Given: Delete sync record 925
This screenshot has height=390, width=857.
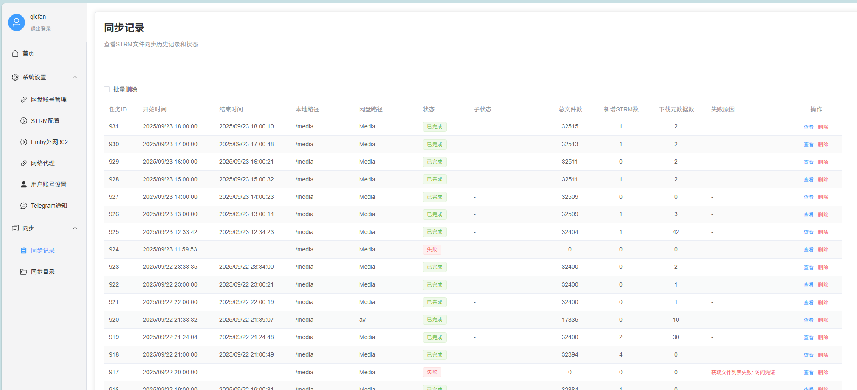Looking at the screenshot, I should coord(823,232).
